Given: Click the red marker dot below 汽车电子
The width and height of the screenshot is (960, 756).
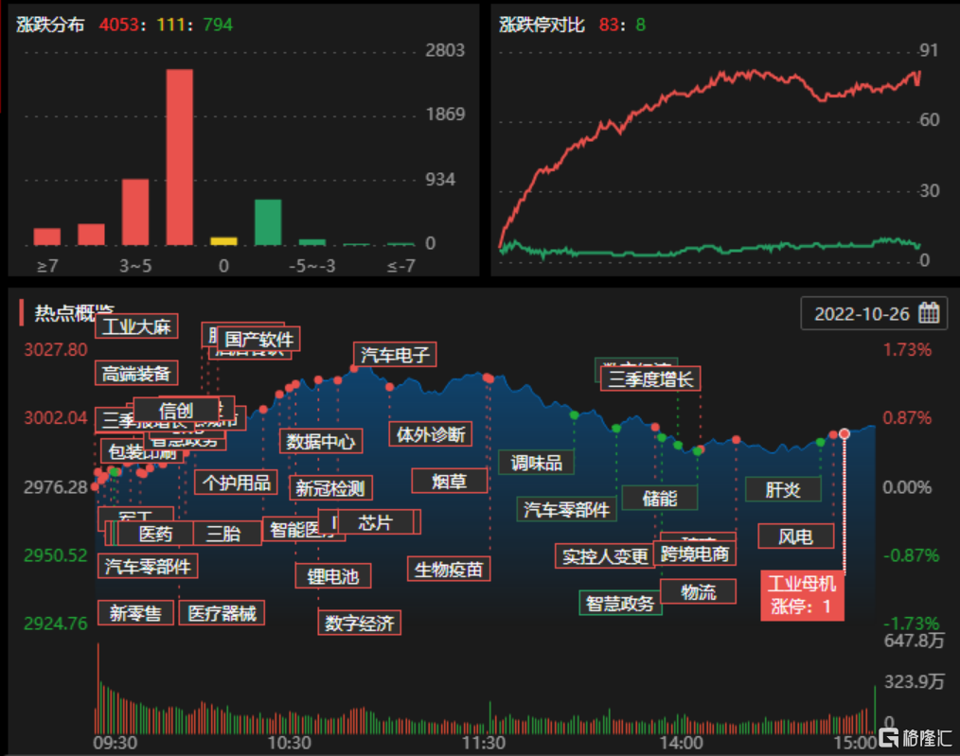Looking at the screenshot, I should [x=354, y=369].
